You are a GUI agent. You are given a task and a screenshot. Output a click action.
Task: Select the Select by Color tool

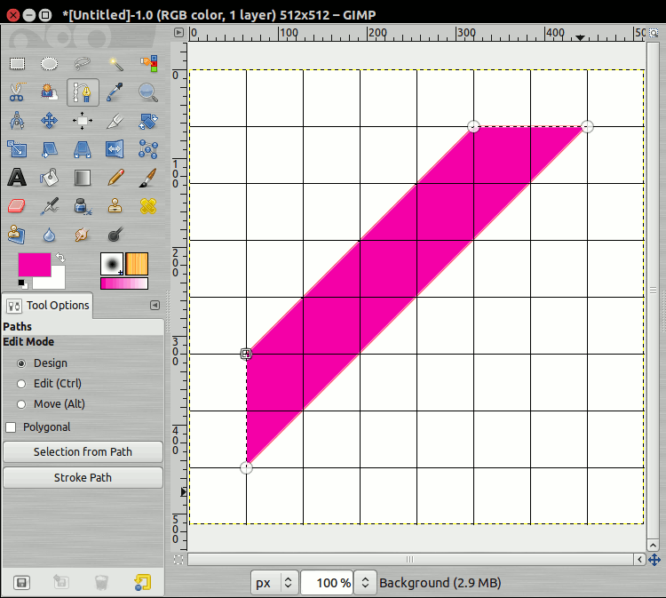(x=148, y=64)
